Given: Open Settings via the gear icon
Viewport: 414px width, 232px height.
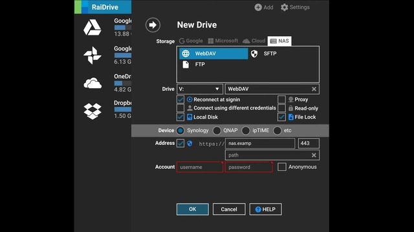Looking at the screenshot, I should click(x=285, y=7).
